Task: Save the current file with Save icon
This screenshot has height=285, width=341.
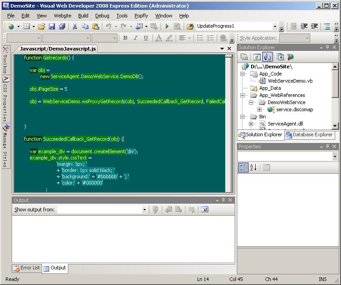Action: coord(52,26)
